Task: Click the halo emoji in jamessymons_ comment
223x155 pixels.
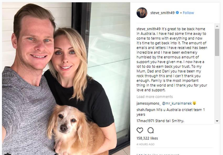Action: click(194, 103)
